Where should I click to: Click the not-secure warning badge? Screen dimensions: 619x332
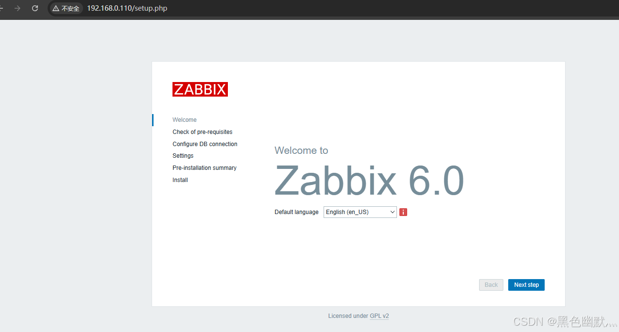66,8
